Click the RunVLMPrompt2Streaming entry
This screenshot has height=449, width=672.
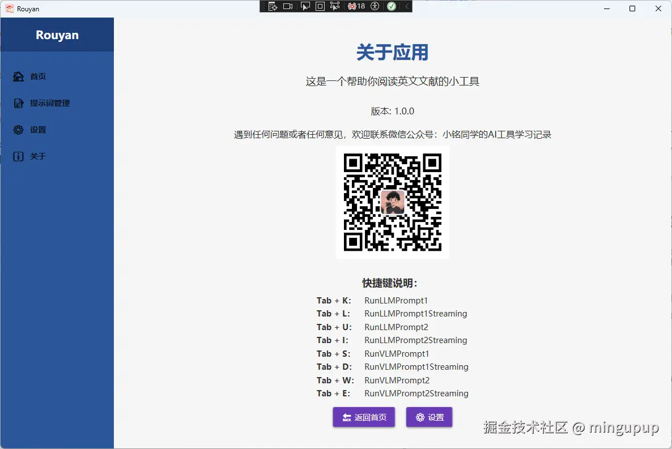(x=416, y=394)
